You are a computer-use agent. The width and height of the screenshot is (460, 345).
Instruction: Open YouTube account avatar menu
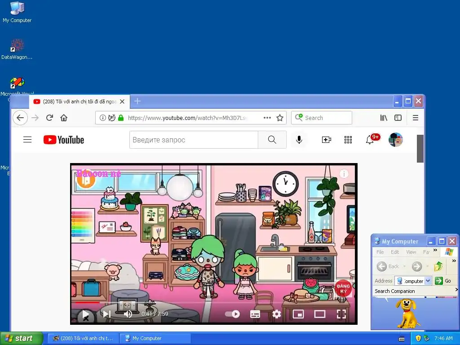click(x=395, y=140)
